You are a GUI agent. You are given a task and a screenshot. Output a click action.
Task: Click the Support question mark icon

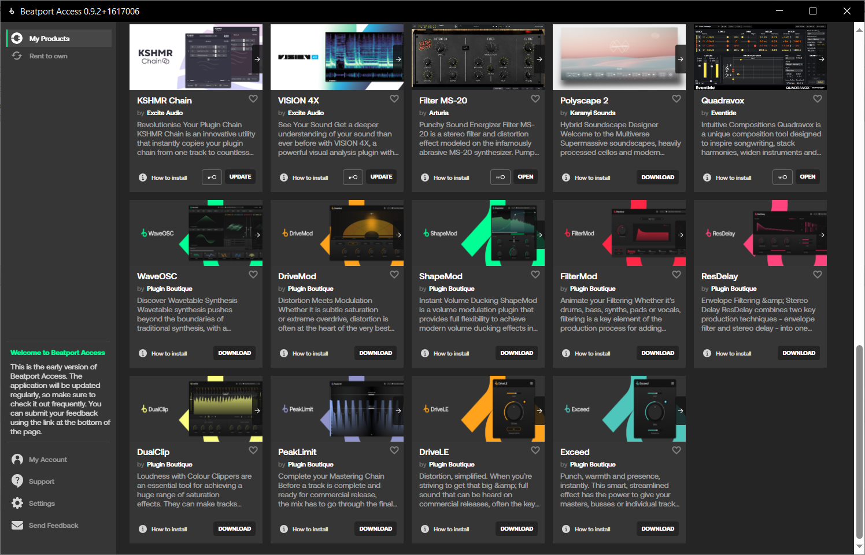tap(18, 481)
